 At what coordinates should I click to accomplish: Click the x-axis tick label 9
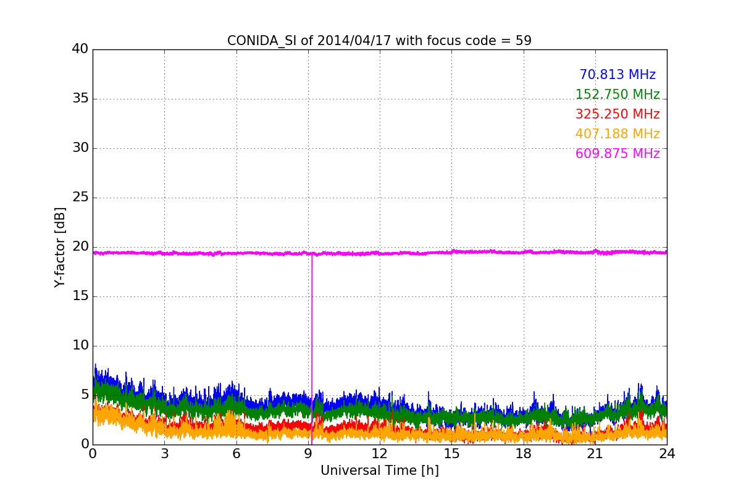tap(308, 453)
